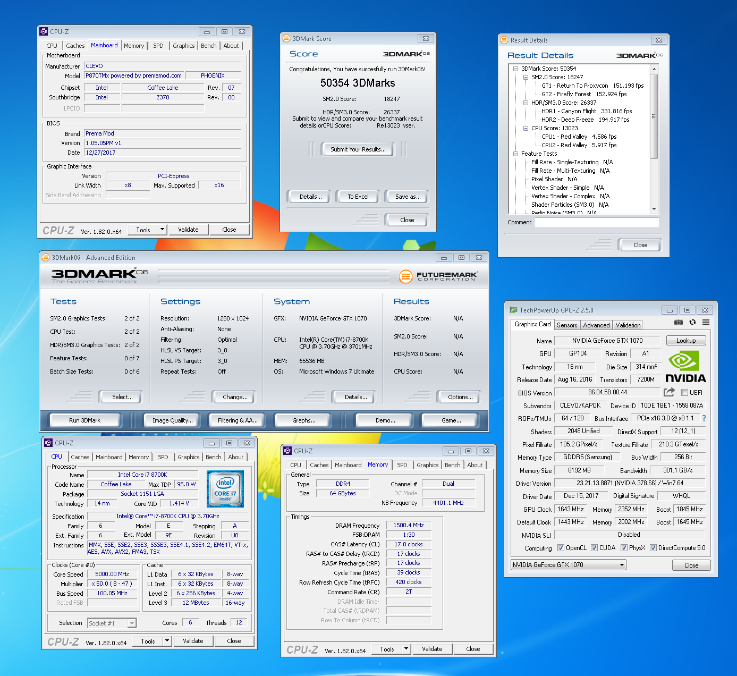Click the Submit Your Results button
Image resolution: width=737 pixels, height=676 pixels.
(x=358, y=149)
